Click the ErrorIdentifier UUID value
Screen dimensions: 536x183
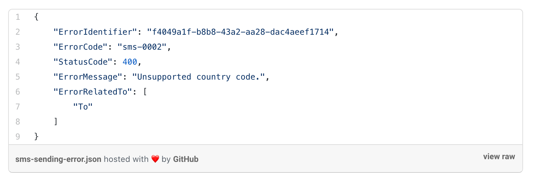[240, 32]
